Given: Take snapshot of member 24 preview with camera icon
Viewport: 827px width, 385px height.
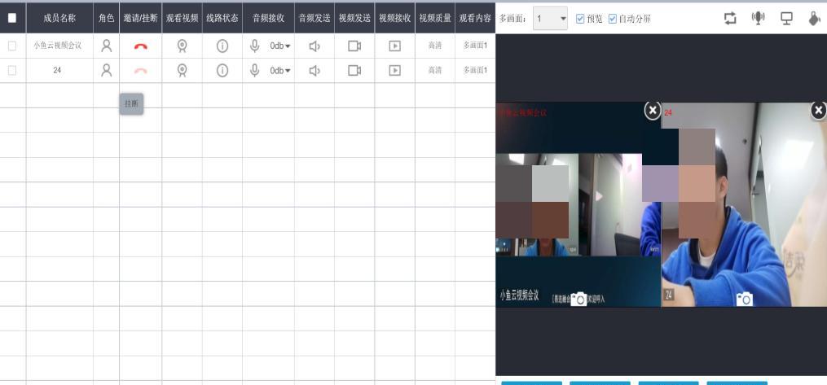Looking at the screenshot, I should pyautogui.click(x=744, y=300).
